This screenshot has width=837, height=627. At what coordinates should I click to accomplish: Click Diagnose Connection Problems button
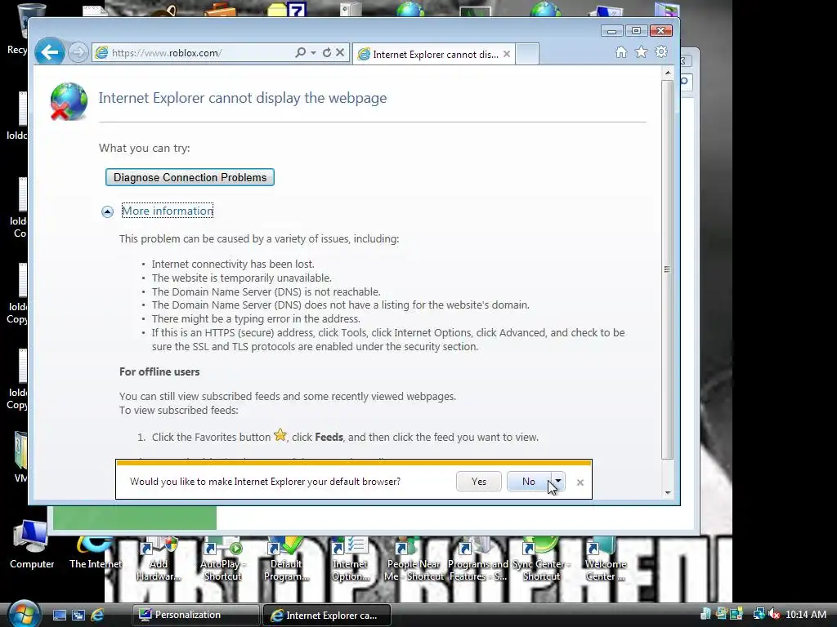[x=190, y=177]
